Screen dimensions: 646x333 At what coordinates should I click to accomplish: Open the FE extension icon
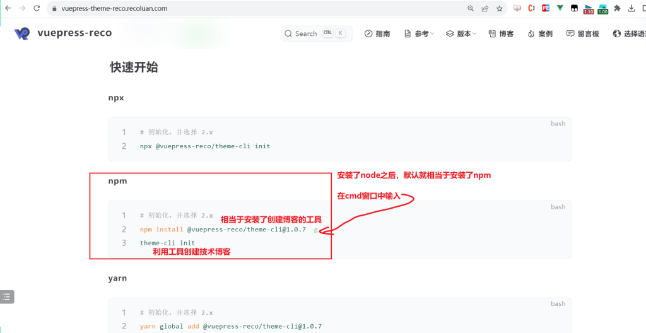click(x=546, y=8)
